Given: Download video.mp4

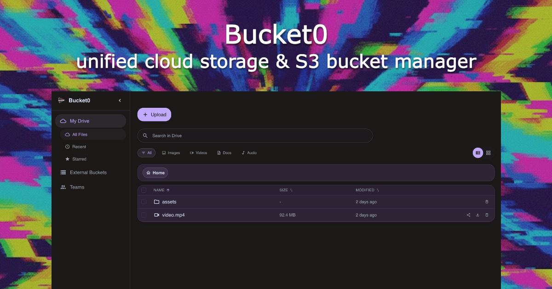Looking at the screenshot, I should click(x=477, y=215).
